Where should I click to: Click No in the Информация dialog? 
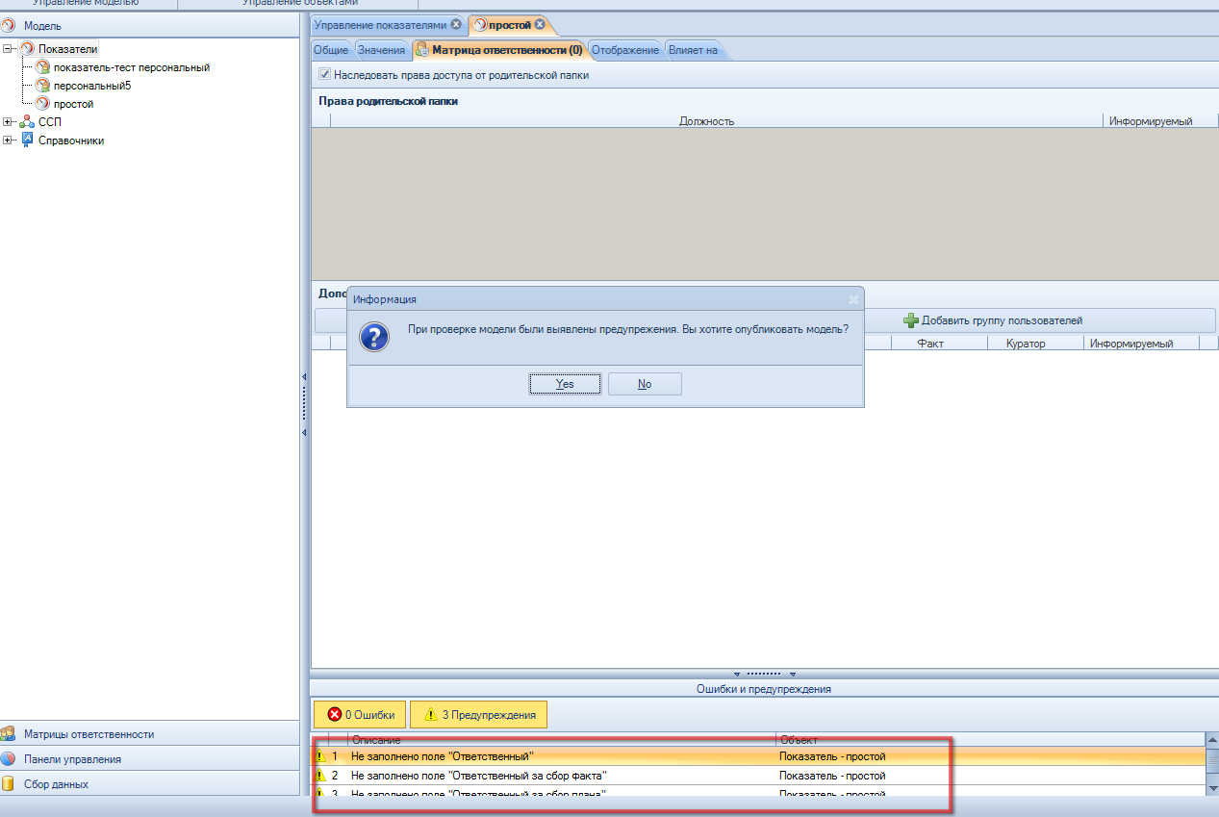tap(645, 384)
